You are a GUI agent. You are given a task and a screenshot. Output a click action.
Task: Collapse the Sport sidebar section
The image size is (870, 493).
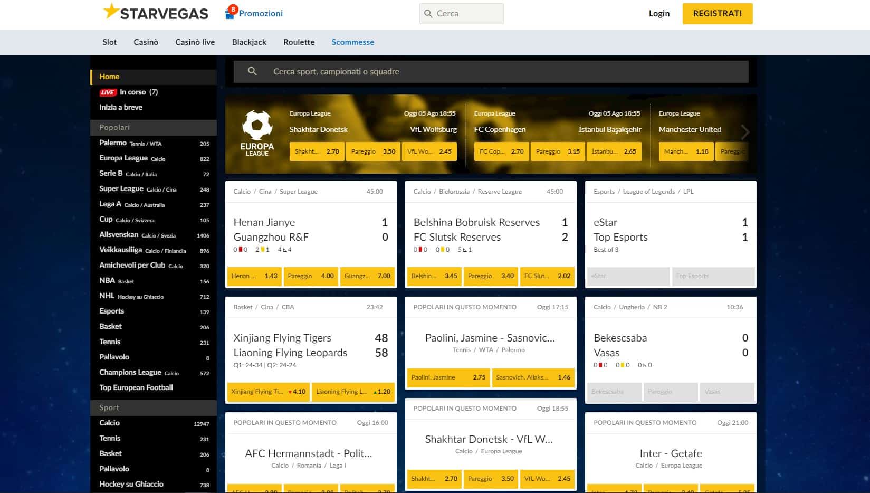coord(153,407)
